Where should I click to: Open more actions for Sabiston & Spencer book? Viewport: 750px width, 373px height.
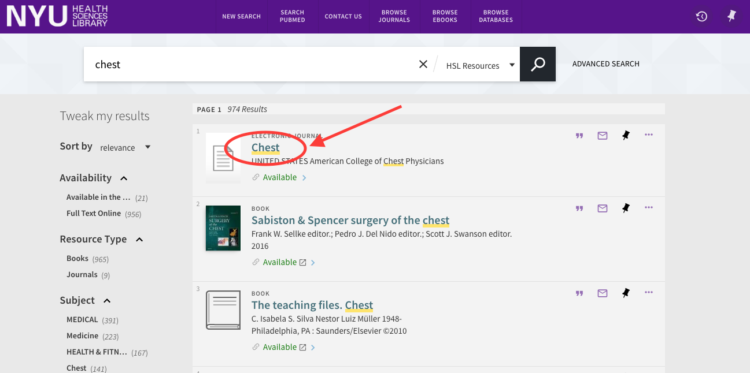pos(648,207)
